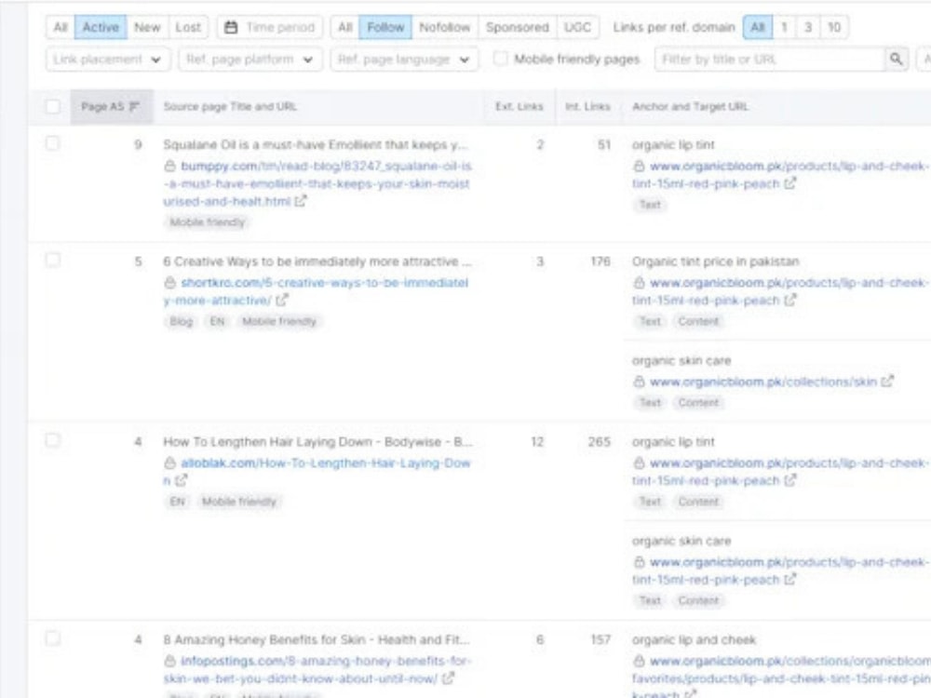Toggle the select-all checkbox in table header
This screenshot has width=931, height=698.
(53, 106)
